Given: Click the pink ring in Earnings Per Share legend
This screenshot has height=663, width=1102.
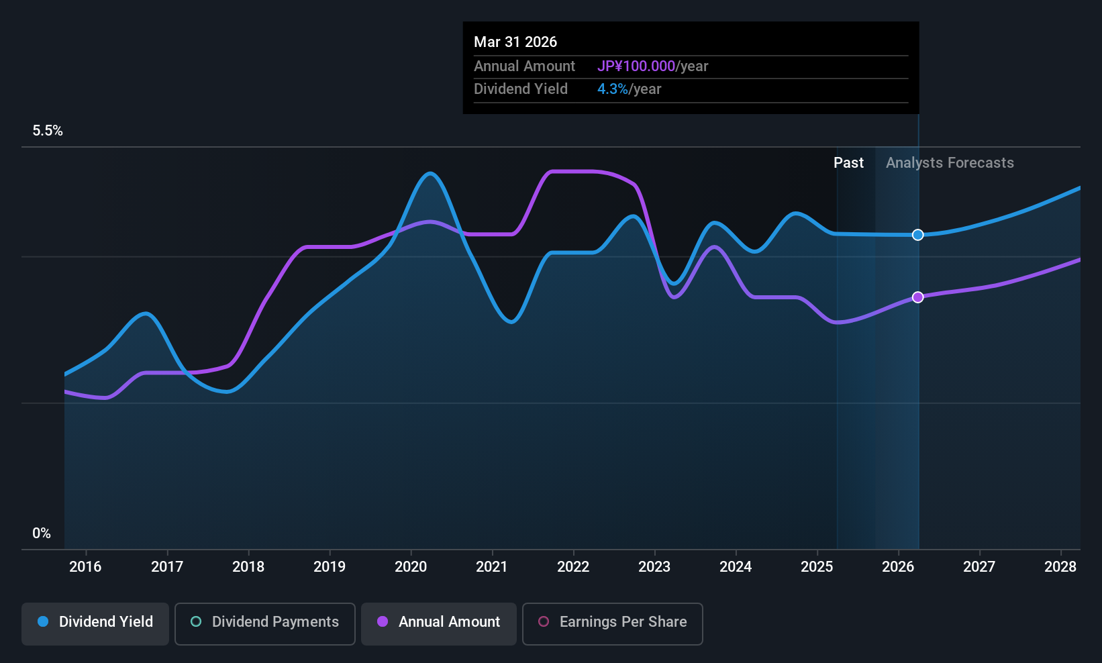Looking at the screenshot, I should (544, 621).
